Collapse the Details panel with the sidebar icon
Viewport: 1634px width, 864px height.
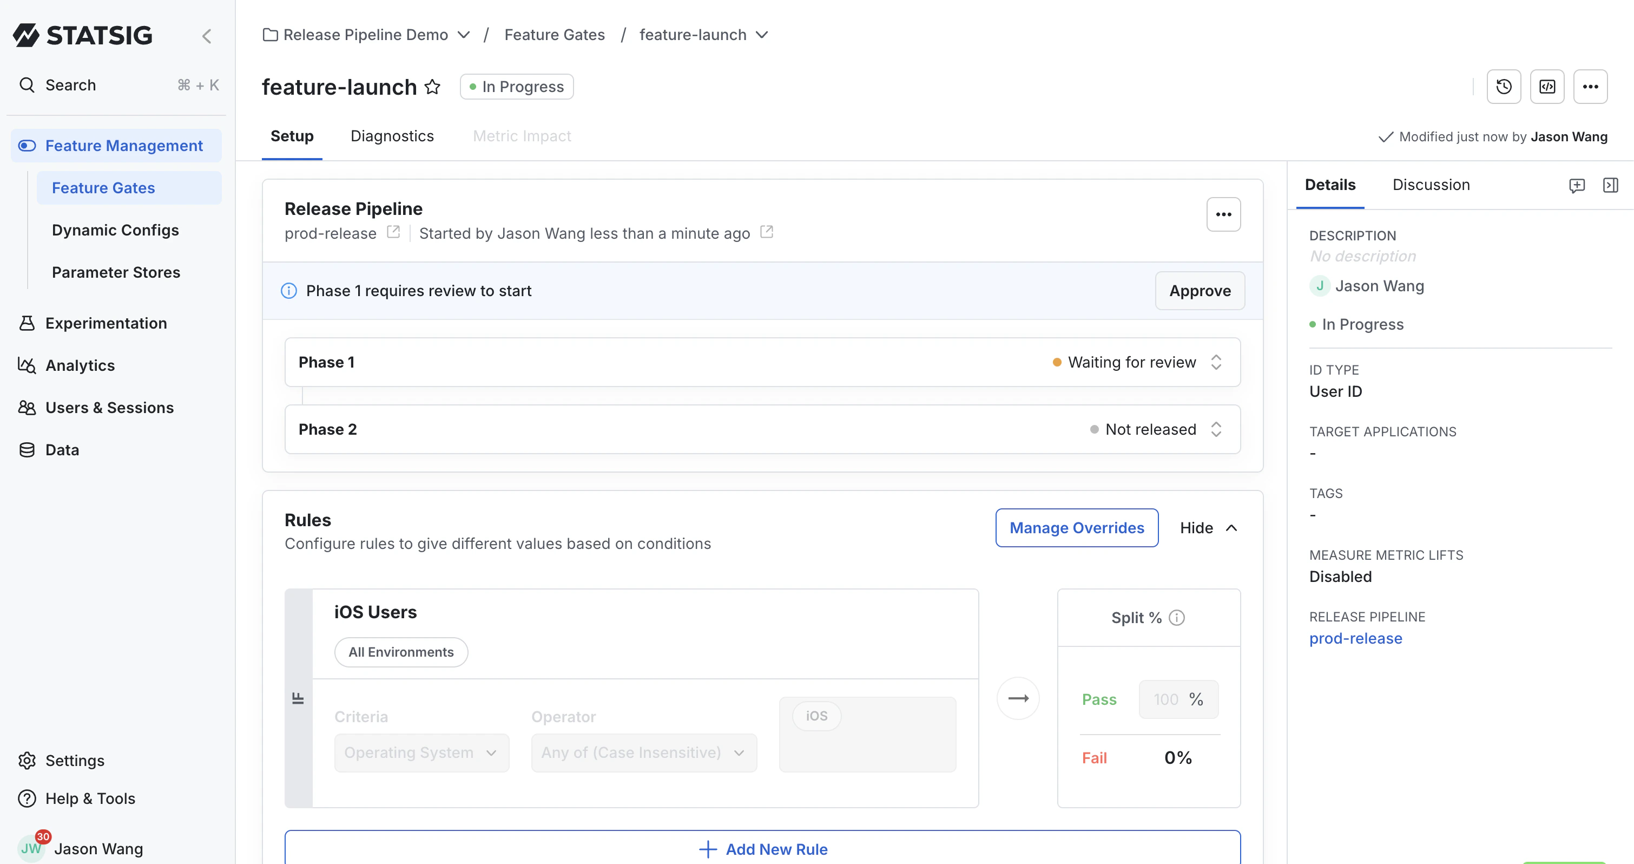pos(1612,185)
